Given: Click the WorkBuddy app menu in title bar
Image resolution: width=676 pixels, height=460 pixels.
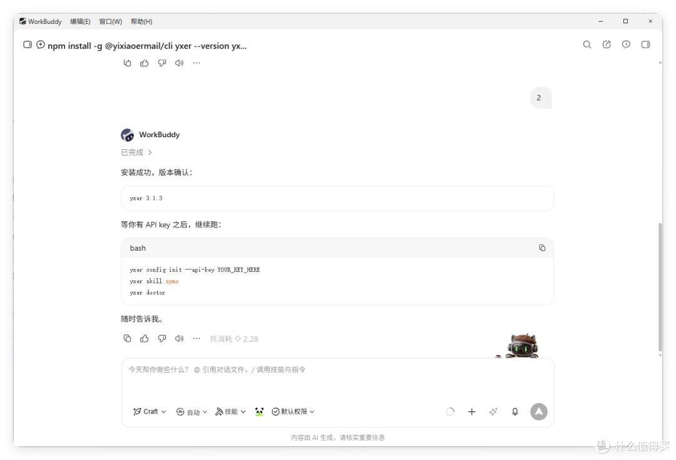Looking at the screenshot, I should tap(41, 21).
